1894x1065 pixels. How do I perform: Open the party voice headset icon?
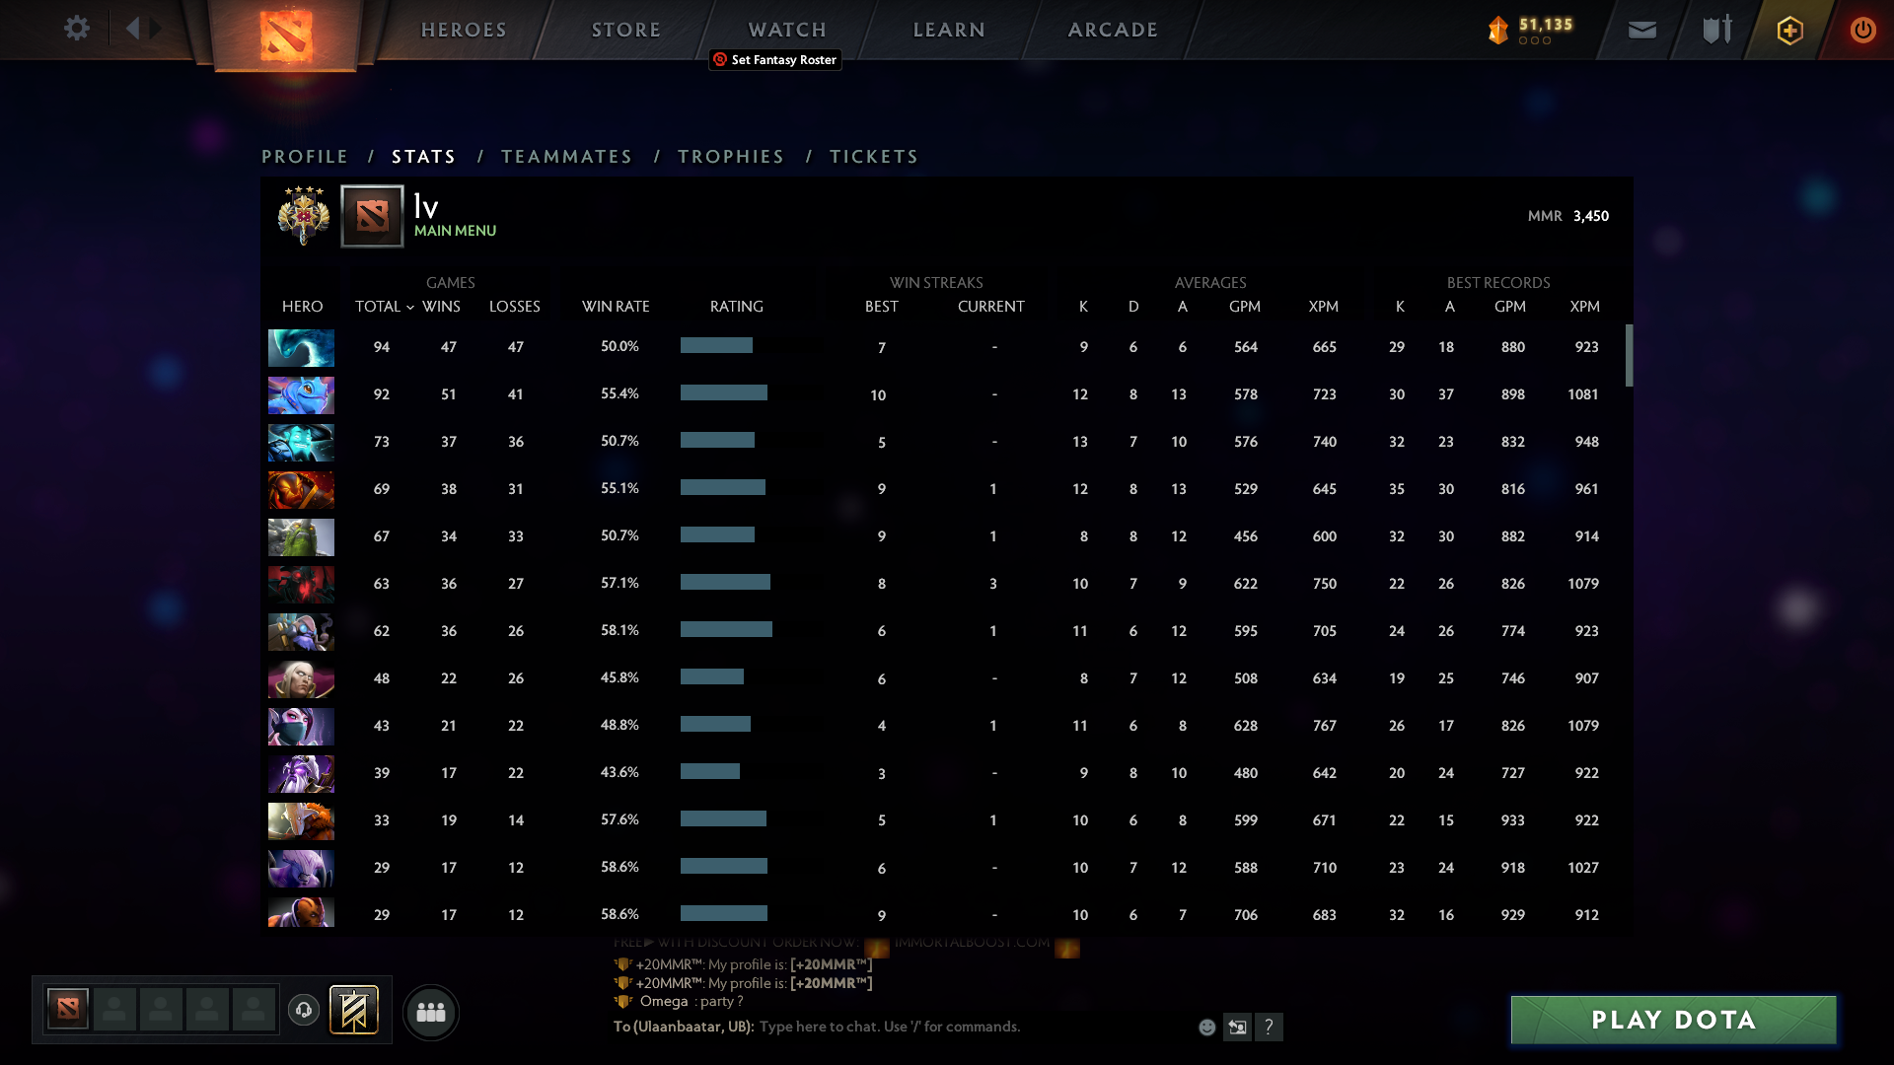click(x=304, y=1010)
